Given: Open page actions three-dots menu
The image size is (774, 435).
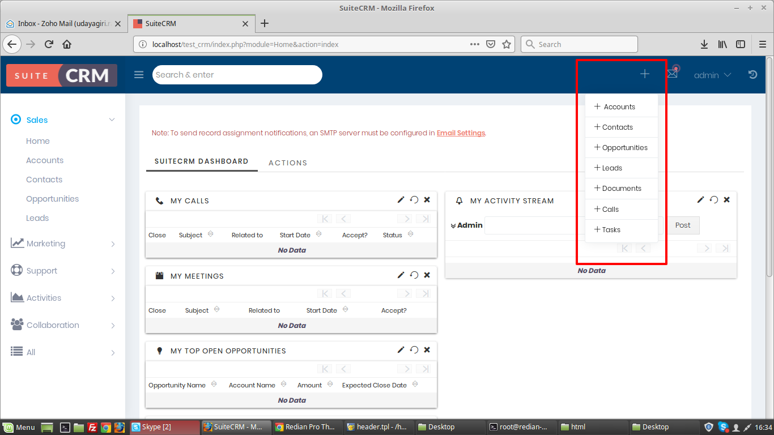Looking at the screenshot, I should 475,44.
